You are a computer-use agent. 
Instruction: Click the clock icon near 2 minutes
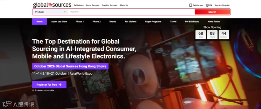click(x=33, y=90)
